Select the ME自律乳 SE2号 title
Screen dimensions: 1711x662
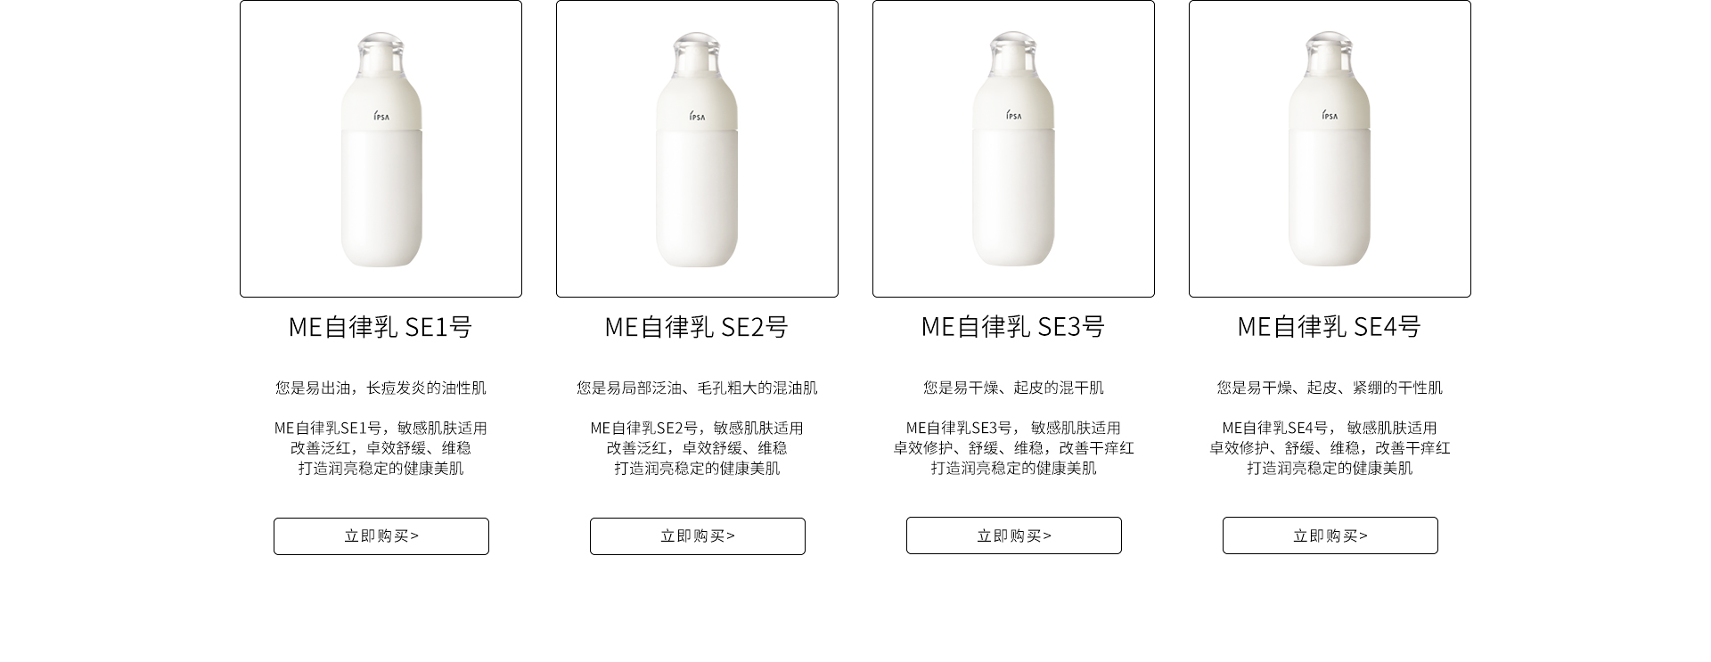coord(697,327)
